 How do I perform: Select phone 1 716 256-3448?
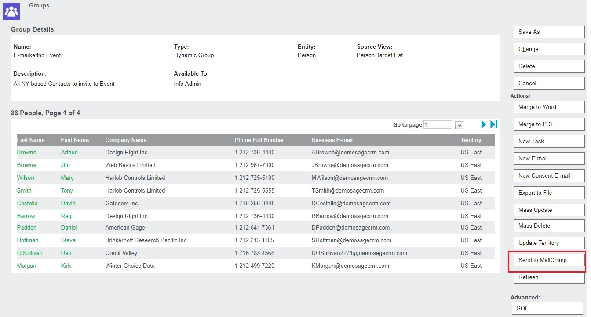pyautogui.click(x=255, y=203)
